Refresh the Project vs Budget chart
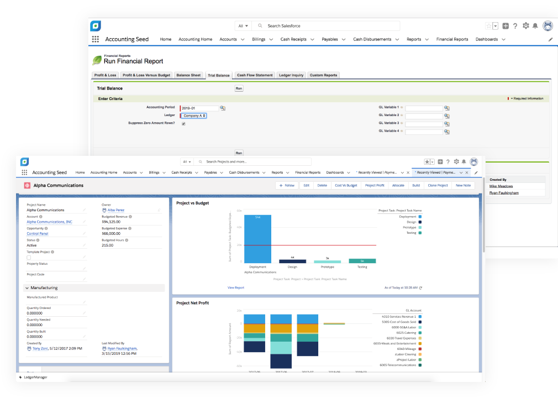The height and width of the screenshot is (398, 558). click(420, 287)
